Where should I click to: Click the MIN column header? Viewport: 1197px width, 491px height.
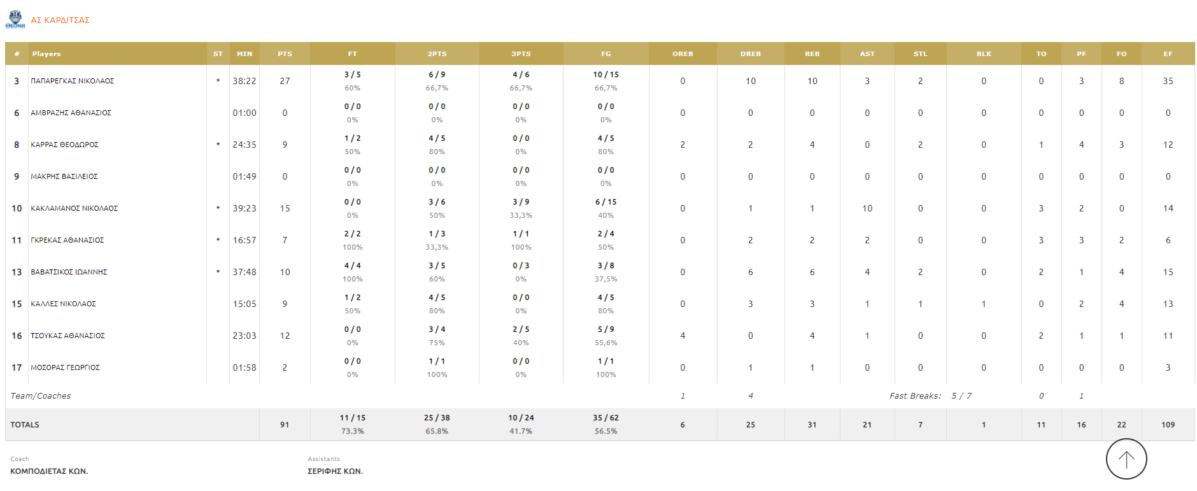(x=244, y=54)
